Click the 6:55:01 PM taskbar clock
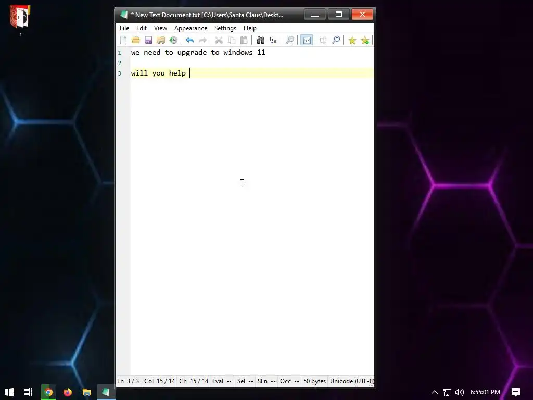The image size is (533, 400). (485, 392)
